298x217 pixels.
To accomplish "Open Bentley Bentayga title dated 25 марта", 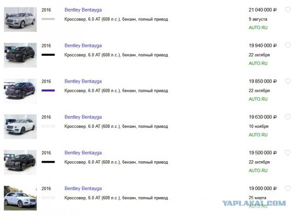I will tap(83, 189).
